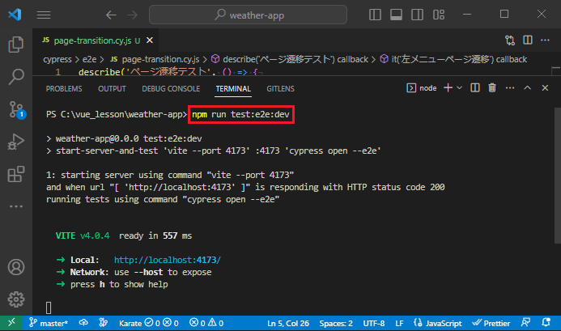Click the node terminal label
The image size is (561, 331).
click(422, 88)
